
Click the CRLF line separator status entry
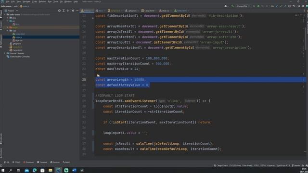click(x=257, y=165)
